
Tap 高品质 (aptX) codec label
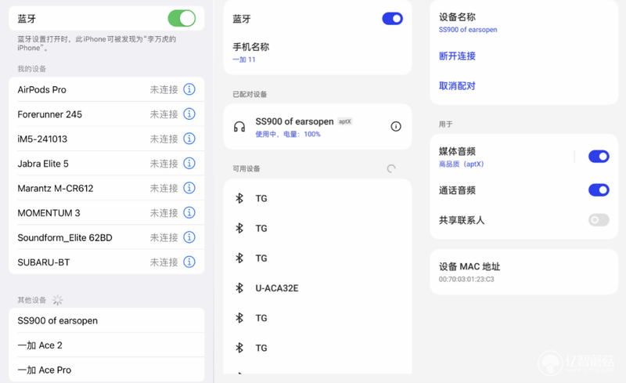461,164
